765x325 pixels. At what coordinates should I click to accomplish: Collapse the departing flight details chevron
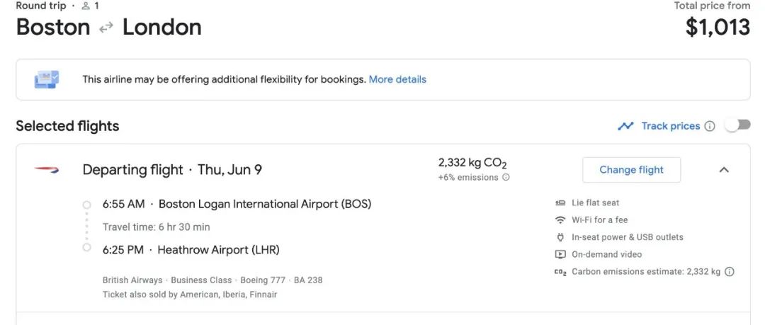click(724, 170)
